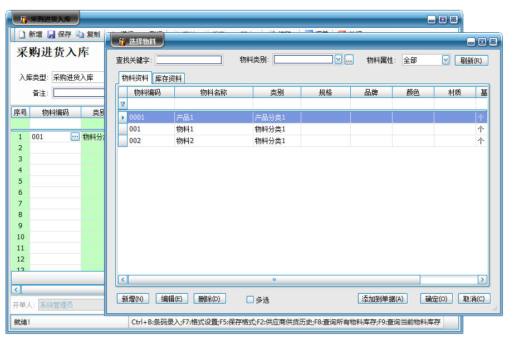Click the 产品1 name cell
Image resolution: width=529 pixels, height=345 pixels.
(214, 117)
